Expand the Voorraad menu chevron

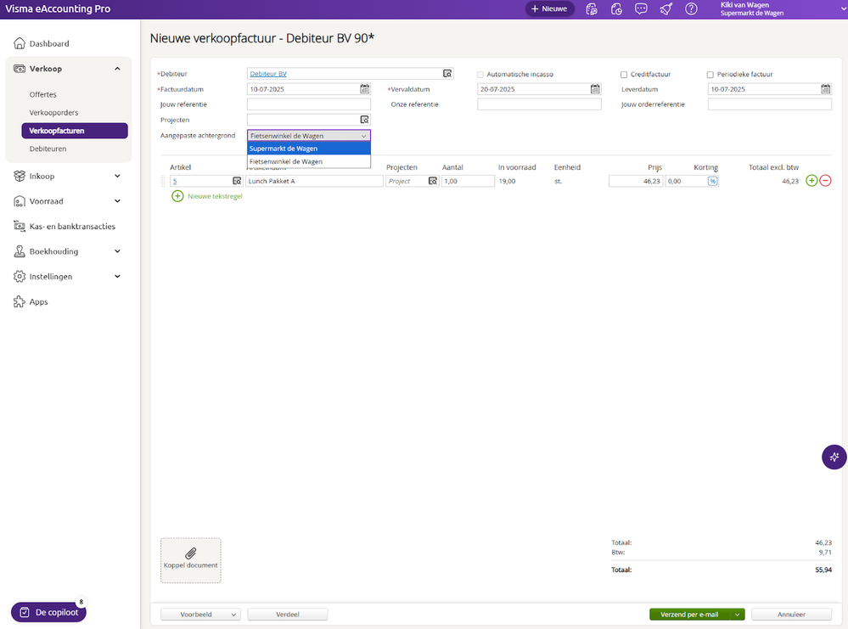[117, 201]
